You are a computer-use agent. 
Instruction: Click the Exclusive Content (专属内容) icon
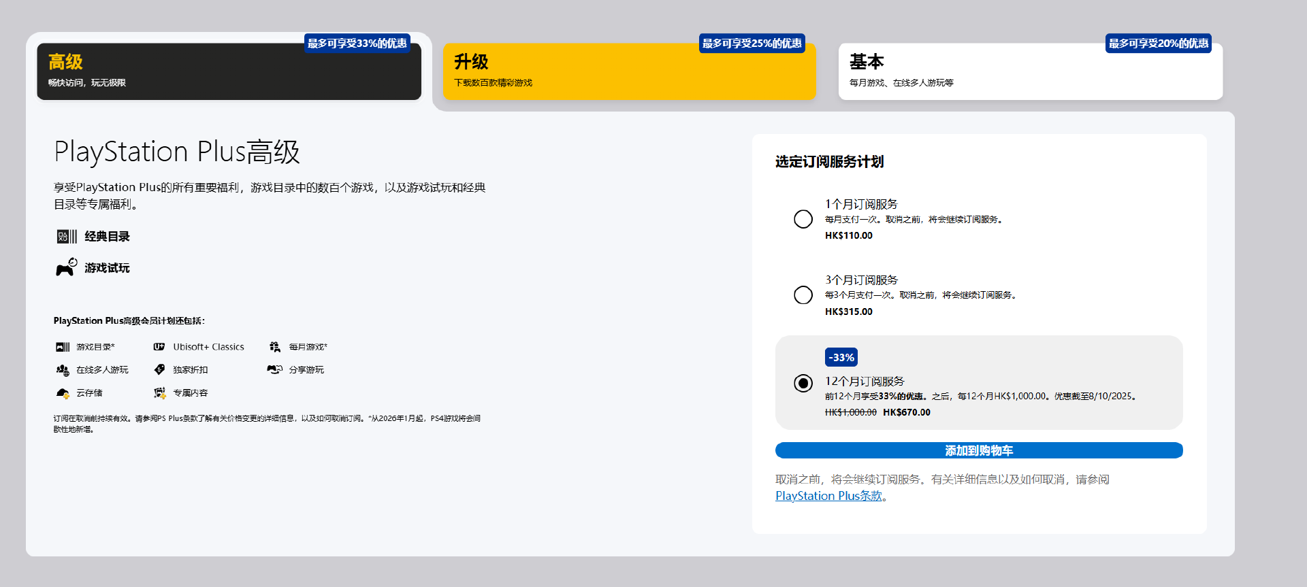pyautogui.click(x=159, y=393)
